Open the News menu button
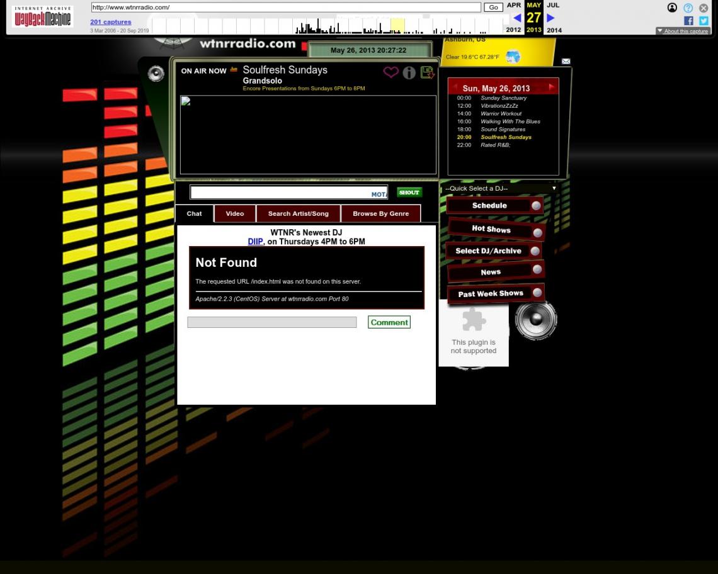 (496, 271)
